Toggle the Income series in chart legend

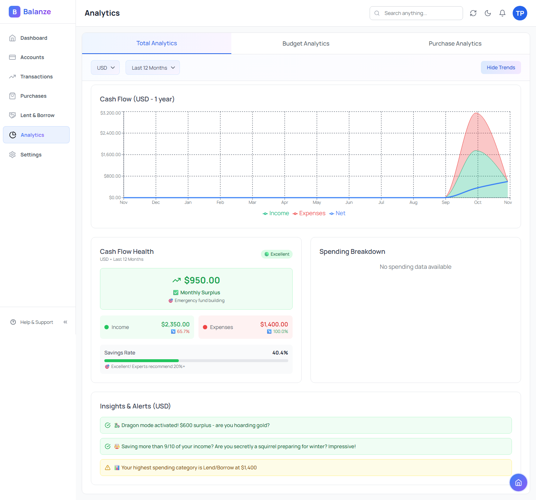tap(276, 213)
